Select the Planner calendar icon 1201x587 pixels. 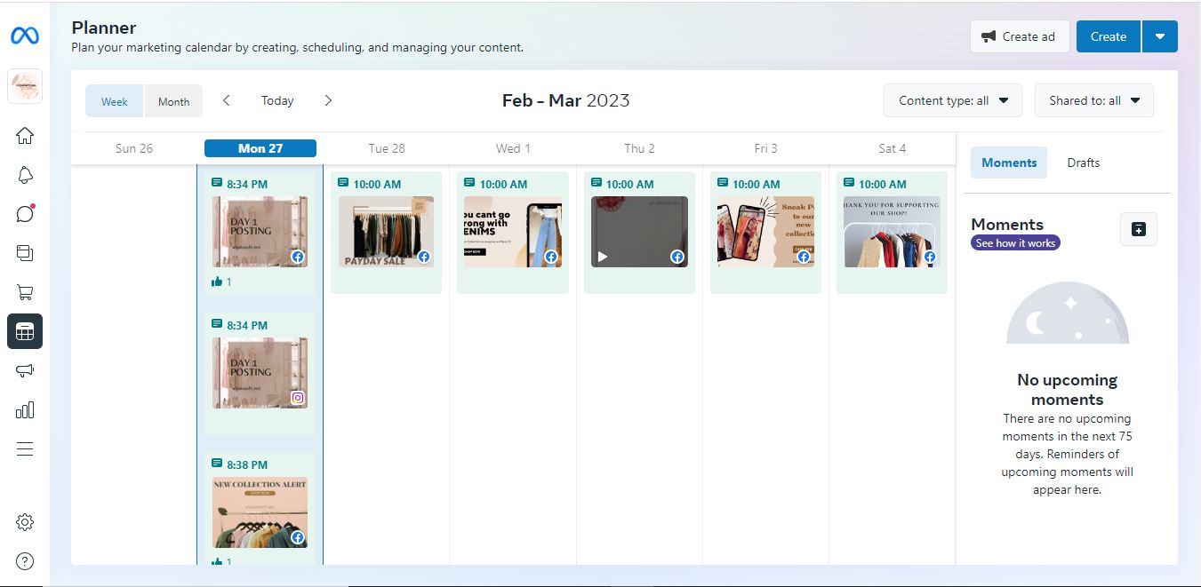pos(25,331)
